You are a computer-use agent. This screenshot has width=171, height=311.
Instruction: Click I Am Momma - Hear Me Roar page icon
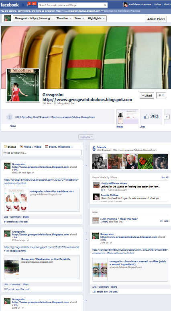[96, 220]
